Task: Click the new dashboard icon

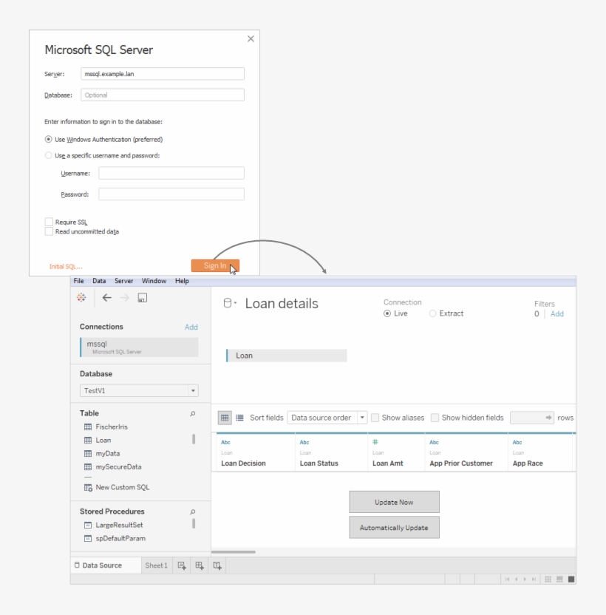Action: pyautogui.click(x=199, y=565)
